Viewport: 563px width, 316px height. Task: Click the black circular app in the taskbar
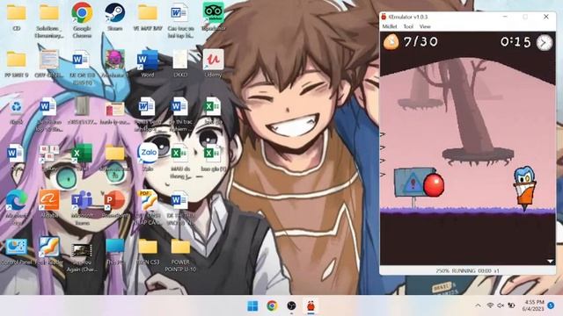point(291,306)
